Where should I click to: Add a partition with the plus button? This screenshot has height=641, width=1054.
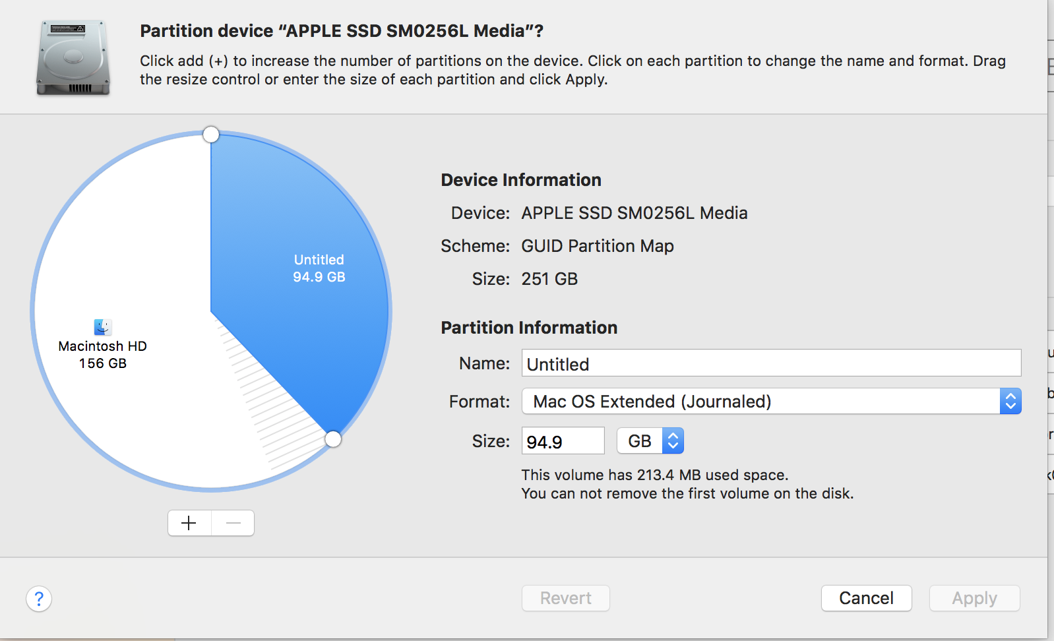189,523
